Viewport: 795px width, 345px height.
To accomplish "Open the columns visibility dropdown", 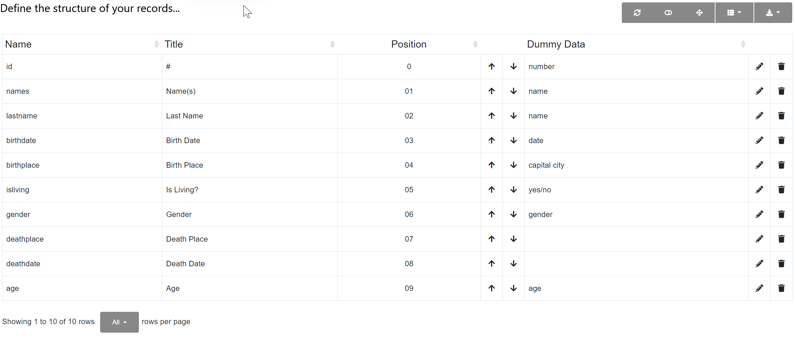I will tap(734, 13).
